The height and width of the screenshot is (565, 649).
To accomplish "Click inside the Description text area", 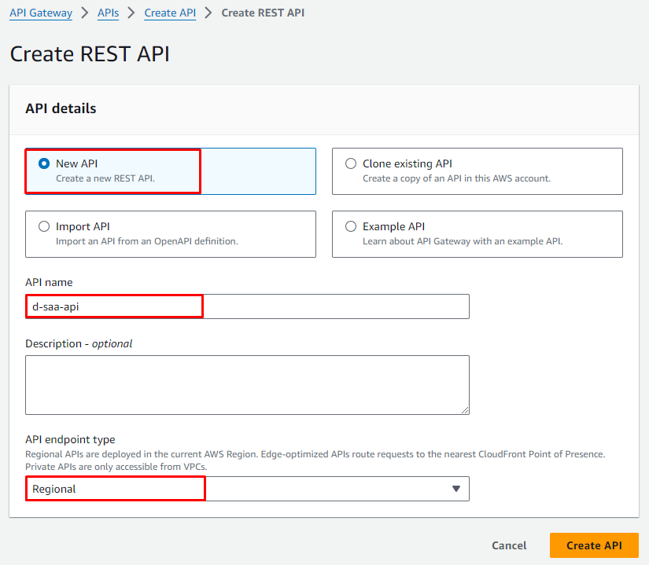I will click(247, 384).
